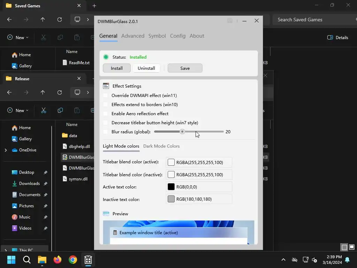This screenshot has height=268, width=357.
Task: Click Back arrow in Release window
Action: tap(9, 92)
